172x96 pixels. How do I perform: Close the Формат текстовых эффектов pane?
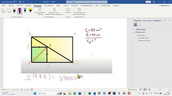click(170, 20)
